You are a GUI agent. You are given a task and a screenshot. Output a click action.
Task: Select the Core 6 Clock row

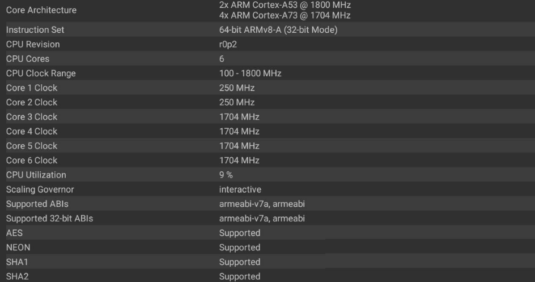tap(267, 160)
